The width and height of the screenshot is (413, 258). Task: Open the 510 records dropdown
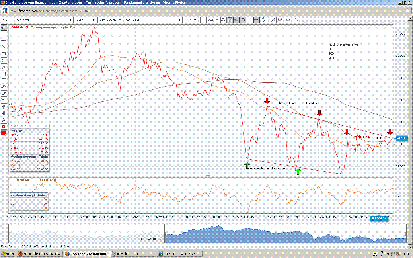coord(110,19)
